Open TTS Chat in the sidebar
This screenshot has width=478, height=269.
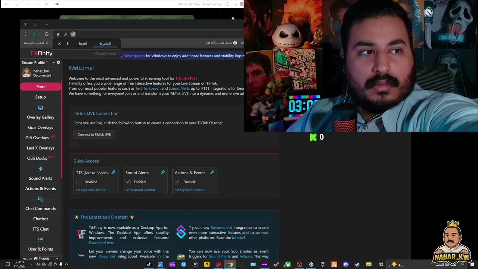click(x=41, y=229)
